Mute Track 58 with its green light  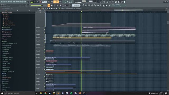(44, 39)
